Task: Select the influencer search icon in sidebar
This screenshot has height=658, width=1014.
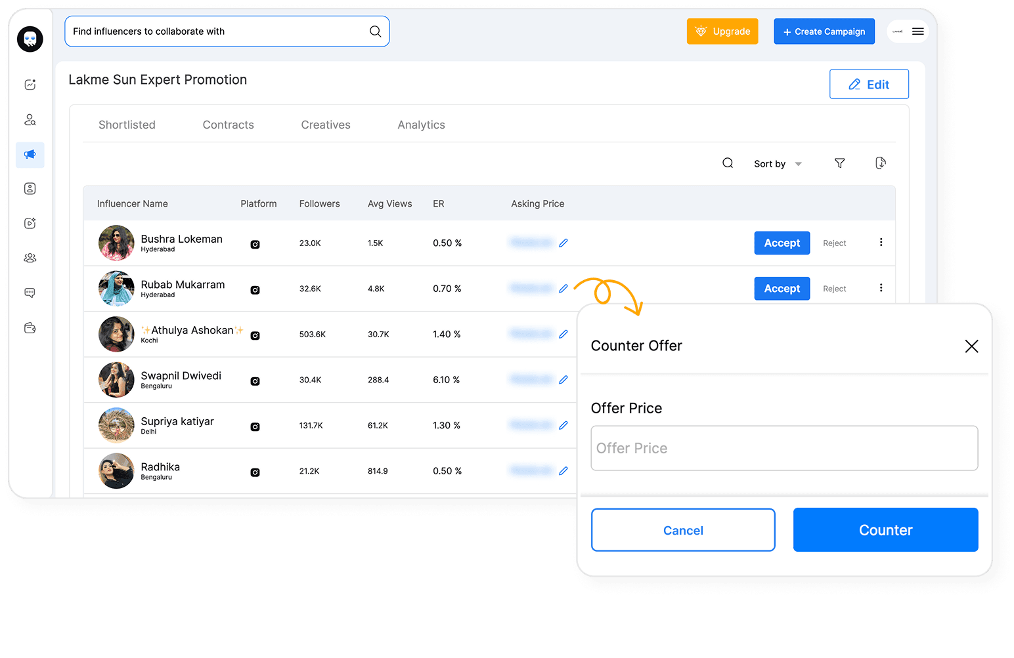Action: (x=30, y=119)
